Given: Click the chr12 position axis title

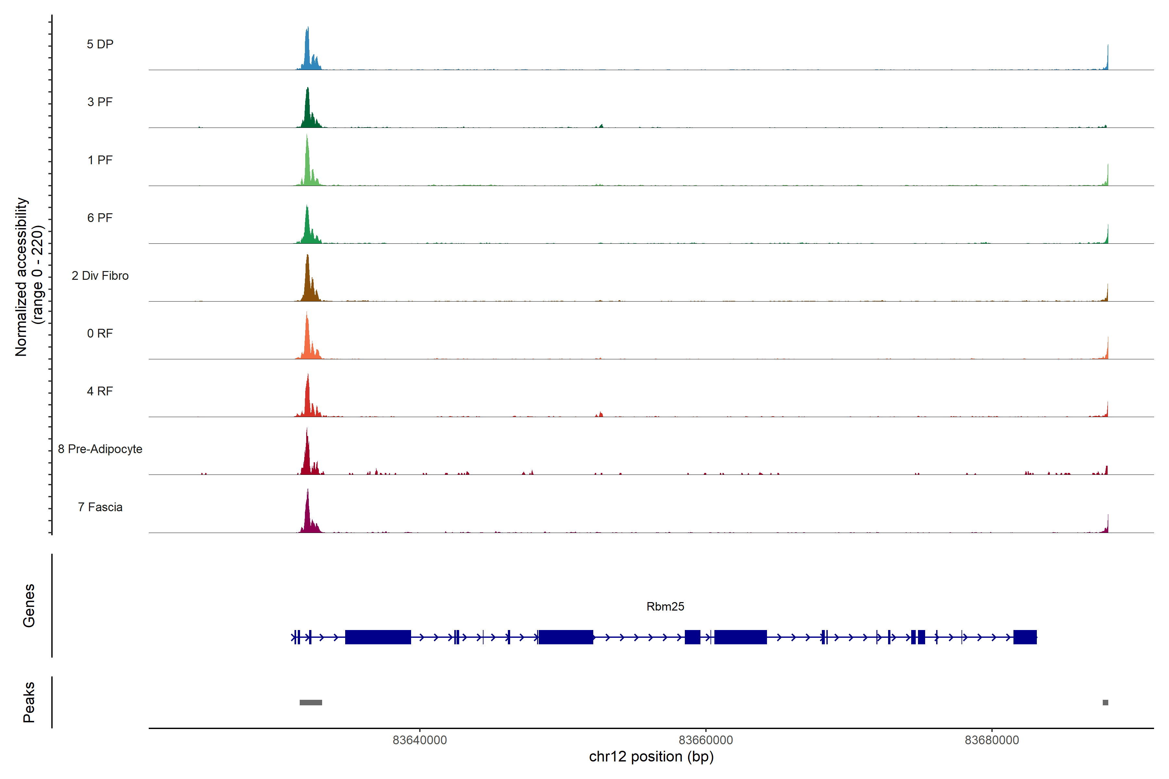Looking at the screenshot, I should 651,757.
